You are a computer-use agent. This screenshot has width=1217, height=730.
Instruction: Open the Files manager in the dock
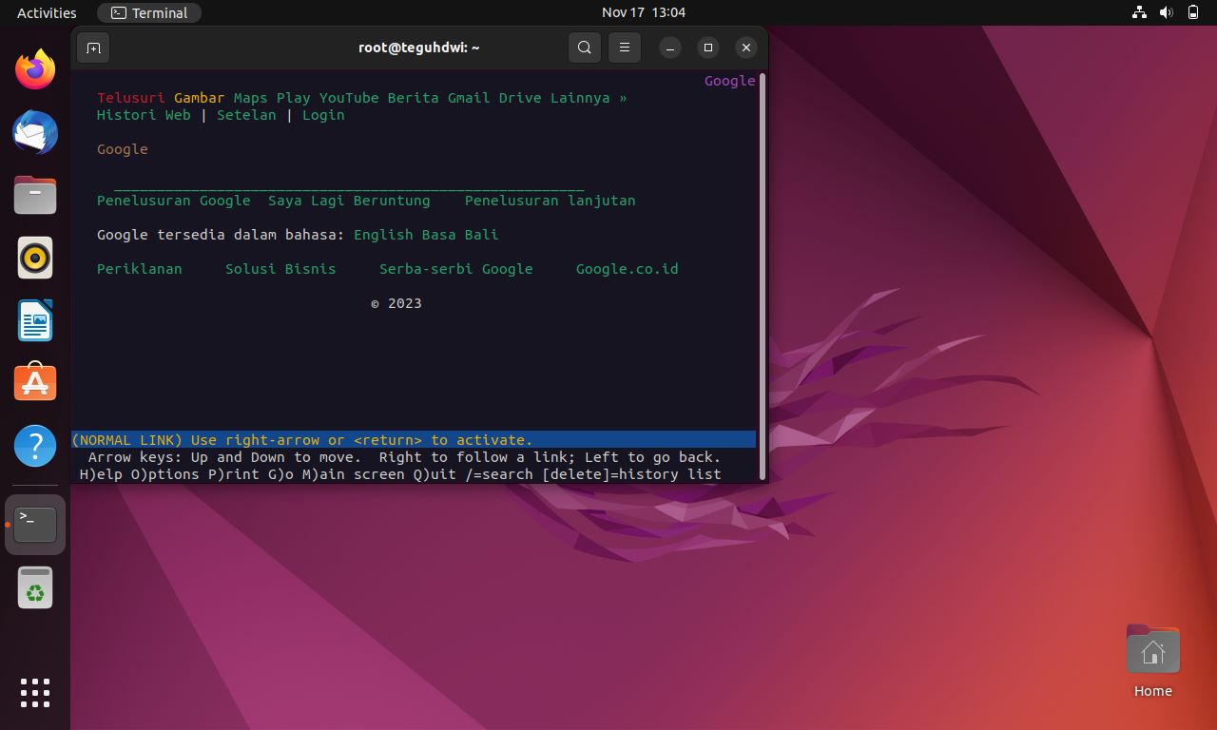pyautogui.click(x=35, y=195)
